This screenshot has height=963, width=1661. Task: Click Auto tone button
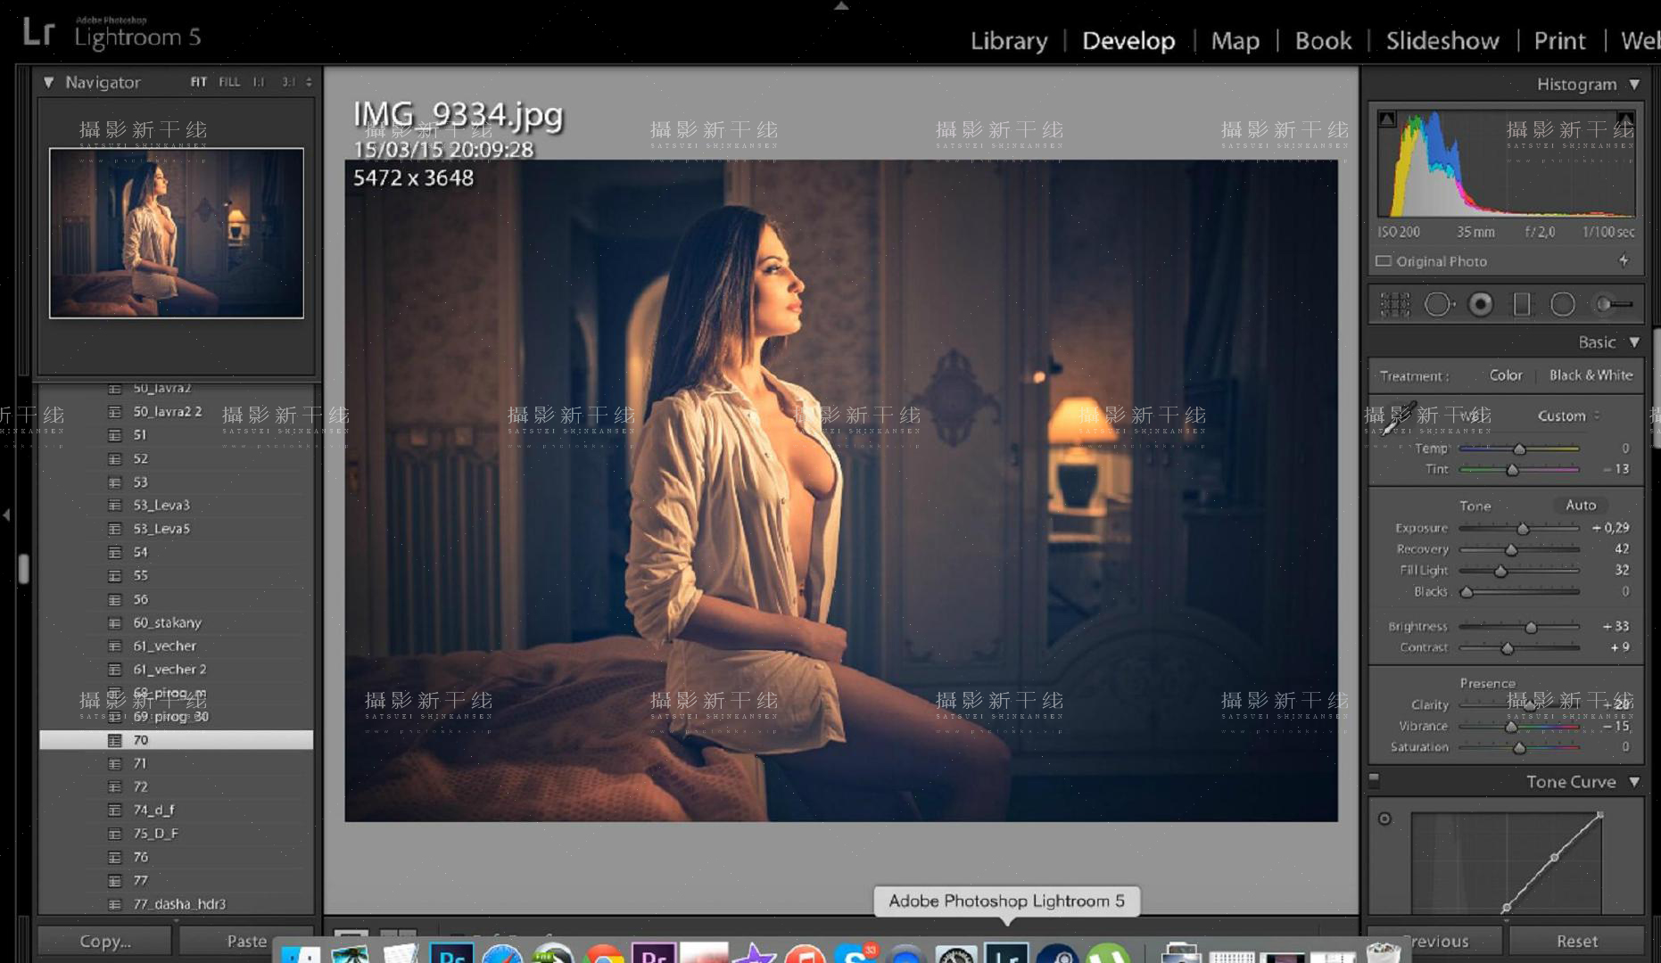pyautogui.click(x=1581, y=505)
